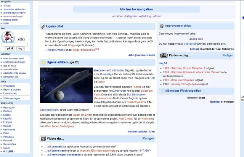Switch language to Nederlands
Screen dimensions: 244x157
coord(9,129)
